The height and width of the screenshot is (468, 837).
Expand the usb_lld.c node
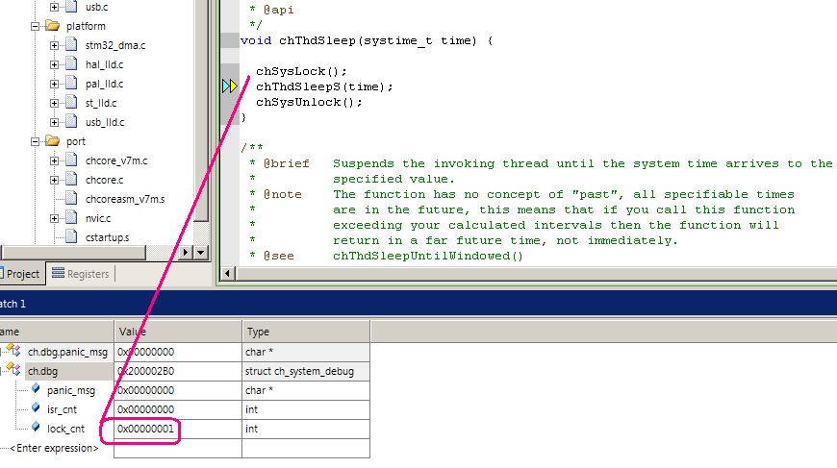point(54,122)
